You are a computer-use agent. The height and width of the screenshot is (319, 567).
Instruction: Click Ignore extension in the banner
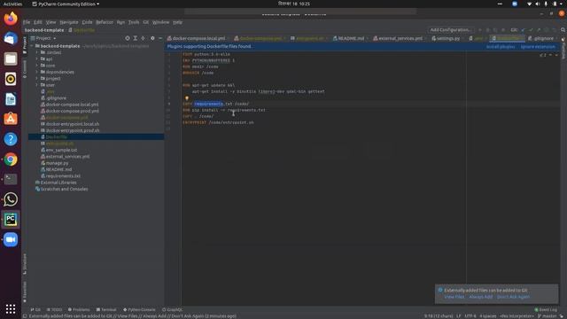(538, 47)
